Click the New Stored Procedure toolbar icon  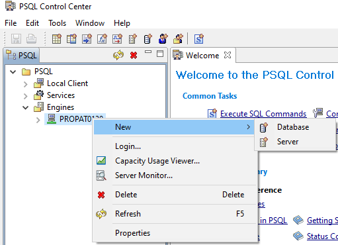[x=87, y=39]
